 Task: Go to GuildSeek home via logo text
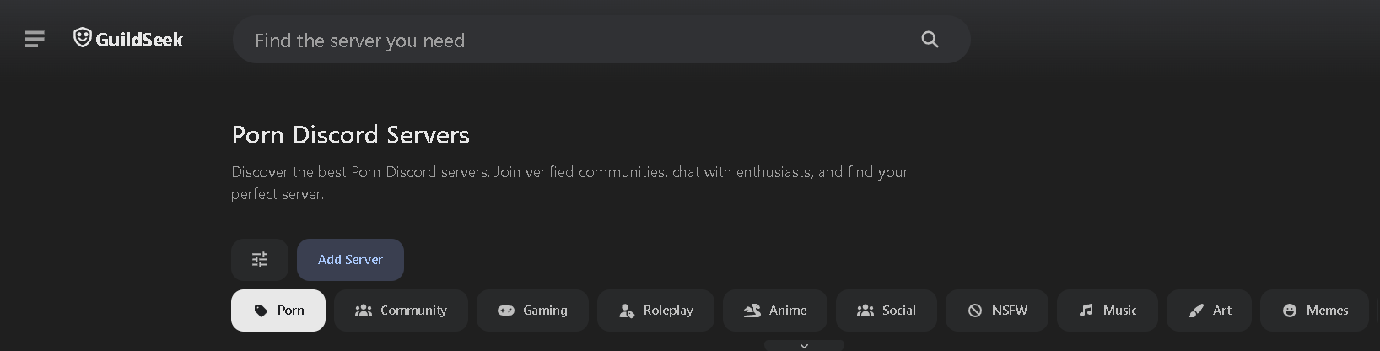[x=139, y=40]
